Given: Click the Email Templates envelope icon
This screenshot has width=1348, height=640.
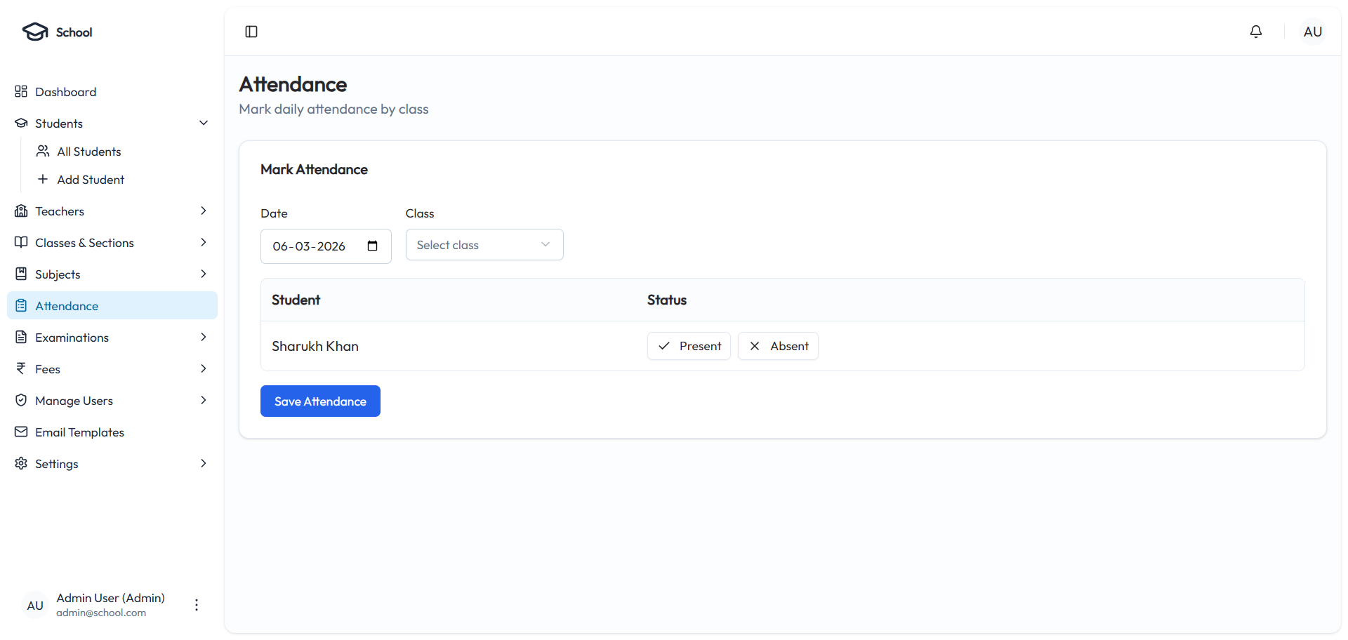Looking at the screenshot, I should pyautogui.click(x=21, y=432).
